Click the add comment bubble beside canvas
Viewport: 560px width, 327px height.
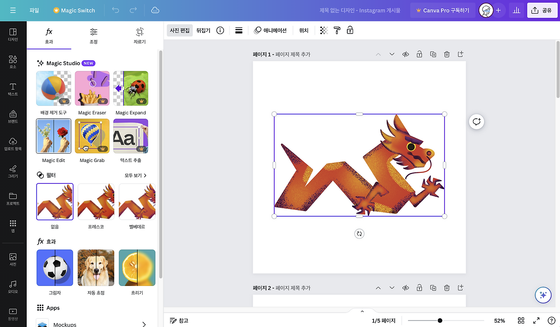(x=476, y=122)
